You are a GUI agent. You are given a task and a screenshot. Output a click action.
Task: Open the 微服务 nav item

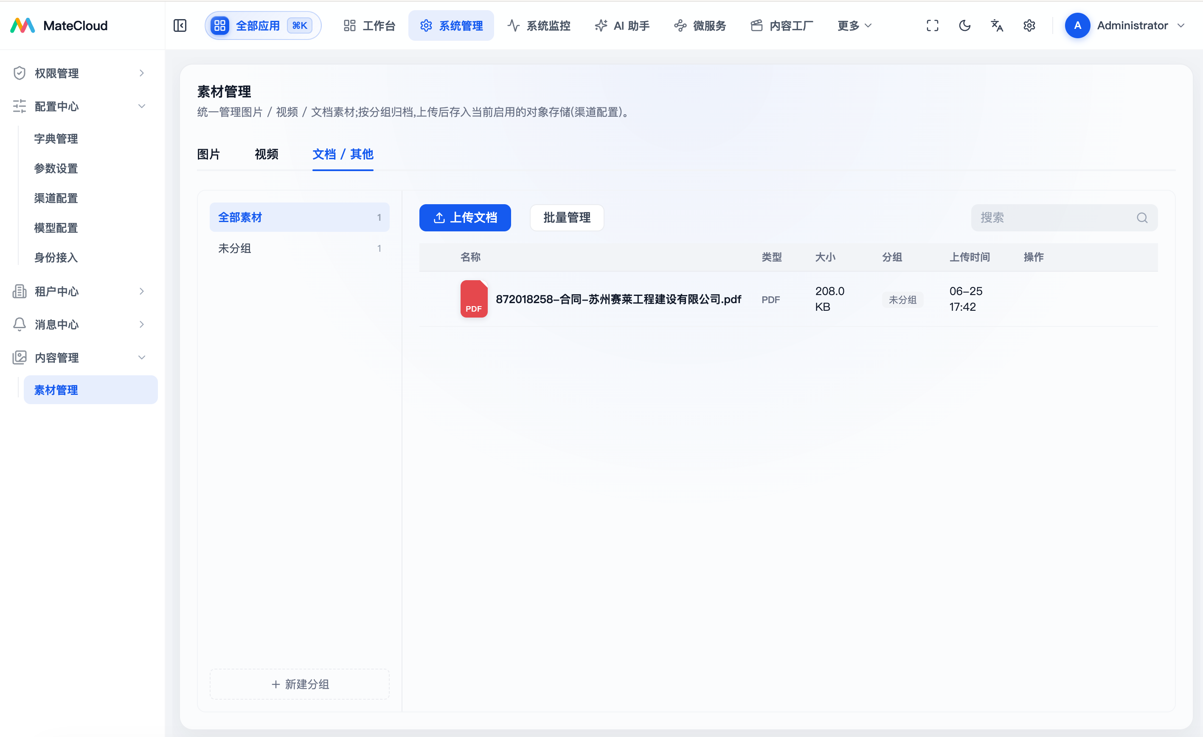coord(700,25)
